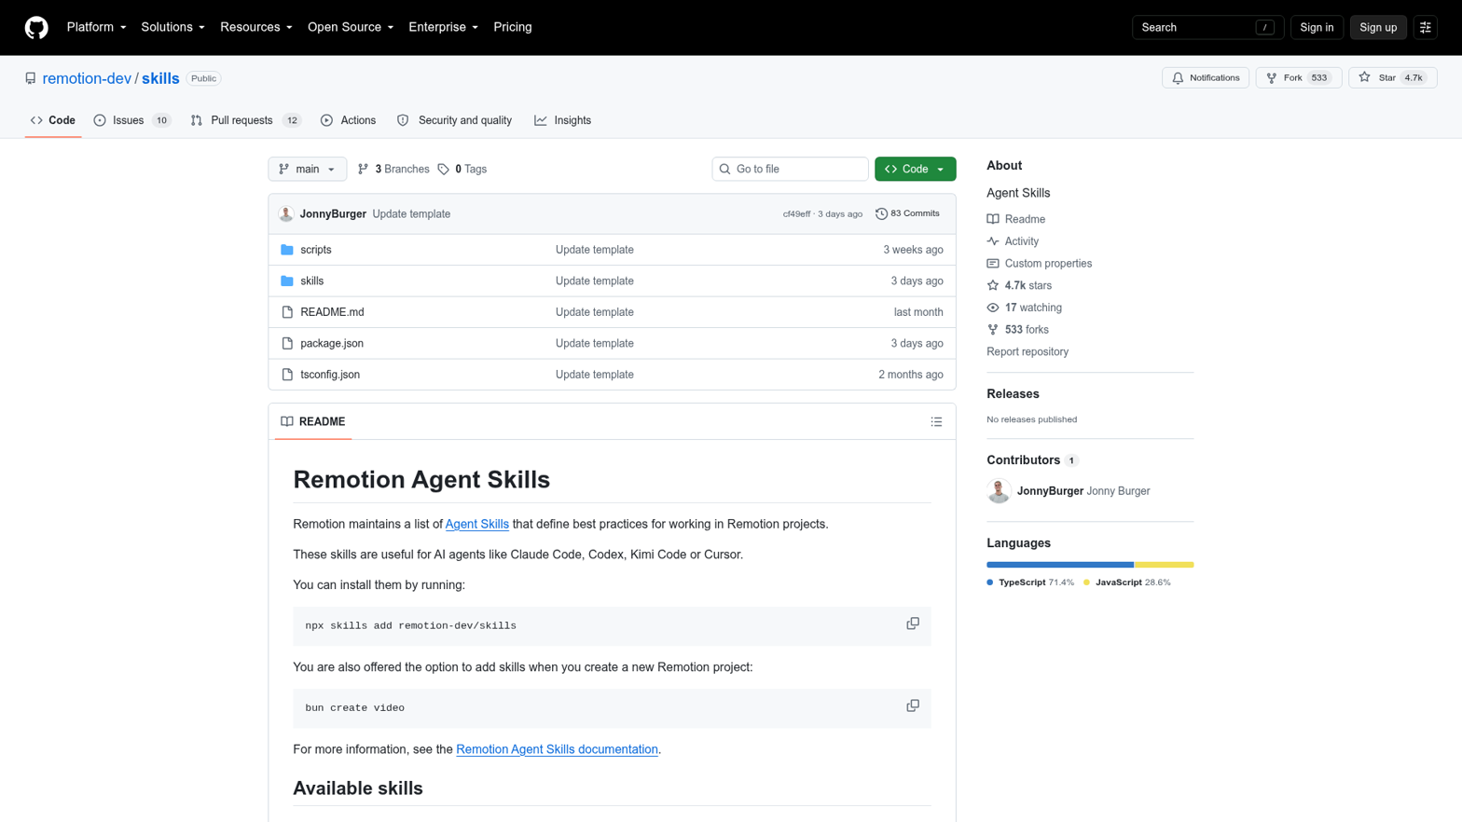Screen dimensions: 1462x822
Task: Star the skills repository
Action: tap(1392, 78)
